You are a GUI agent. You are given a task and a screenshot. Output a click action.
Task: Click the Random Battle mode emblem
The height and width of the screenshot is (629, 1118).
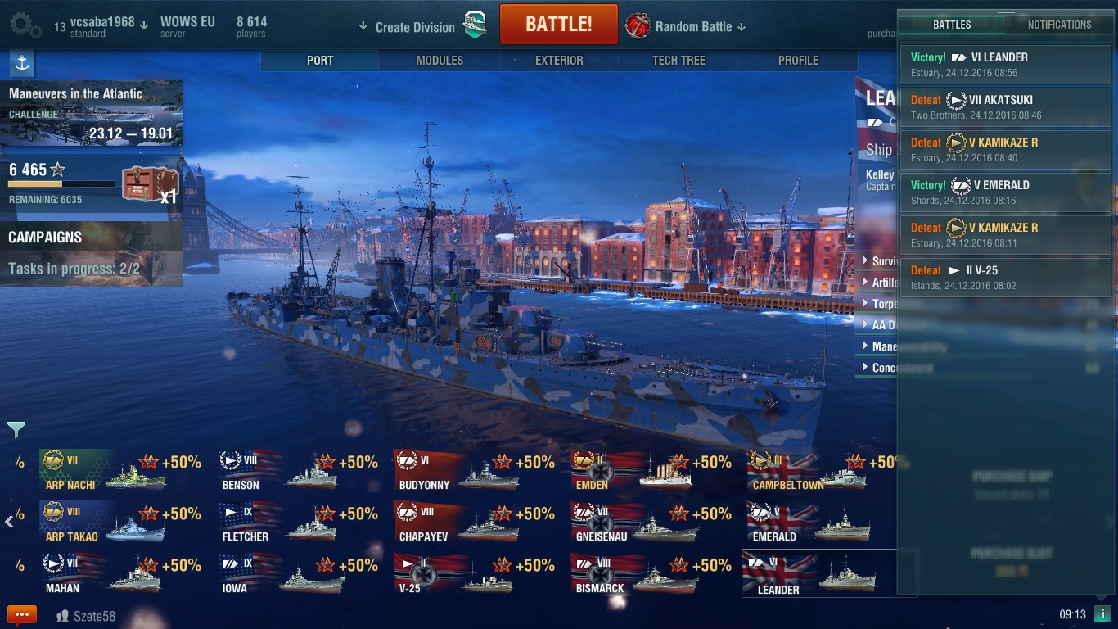[638, 26]
